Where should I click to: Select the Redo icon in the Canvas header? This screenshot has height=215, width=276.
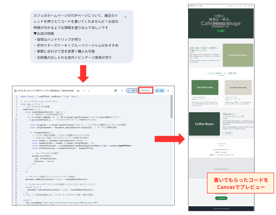click(x=89, y=91)
